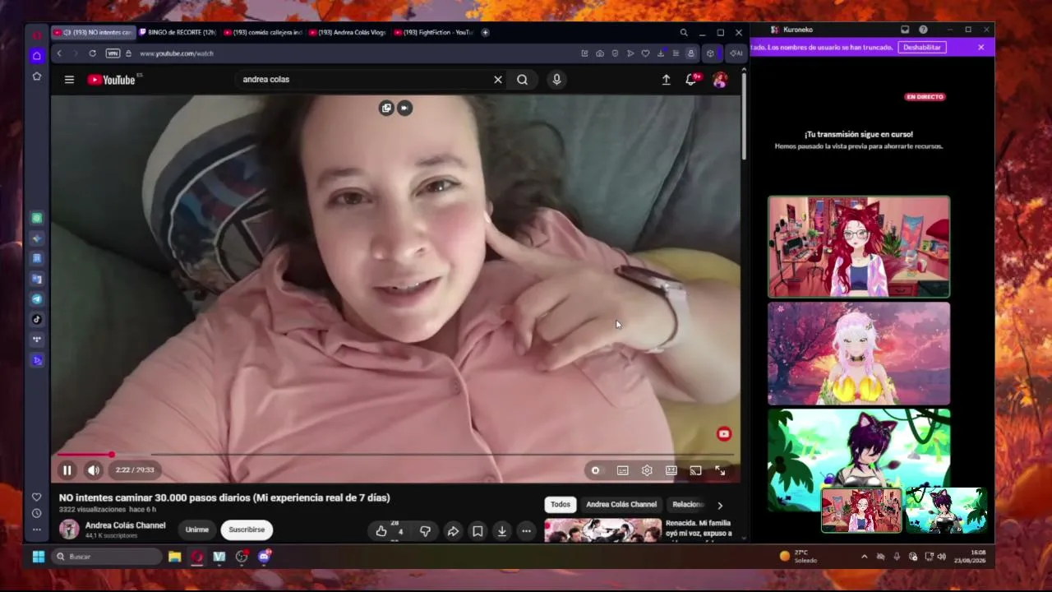Image resolution: width=1052 pixels, height=592 pixels.
Task: Click Deshabilitar in the Kuroneko window banner
Action: tap(922, 48)
